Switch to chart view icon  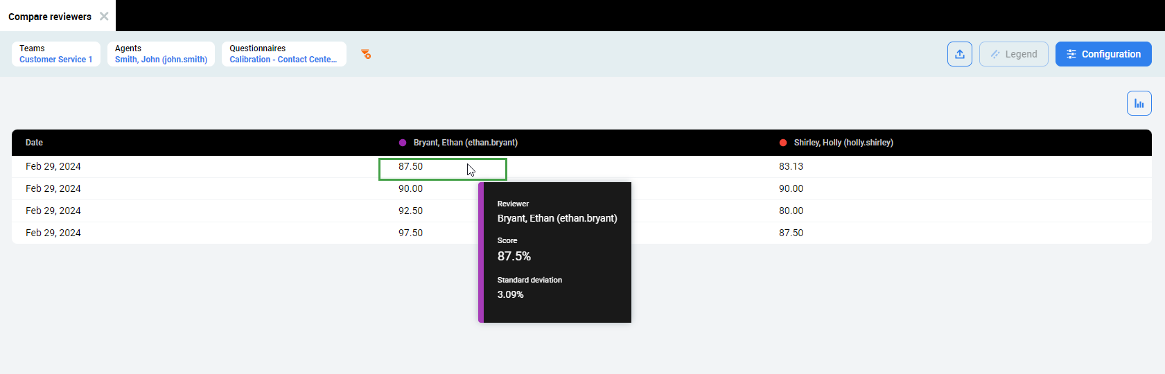[x=1139, y=103]
